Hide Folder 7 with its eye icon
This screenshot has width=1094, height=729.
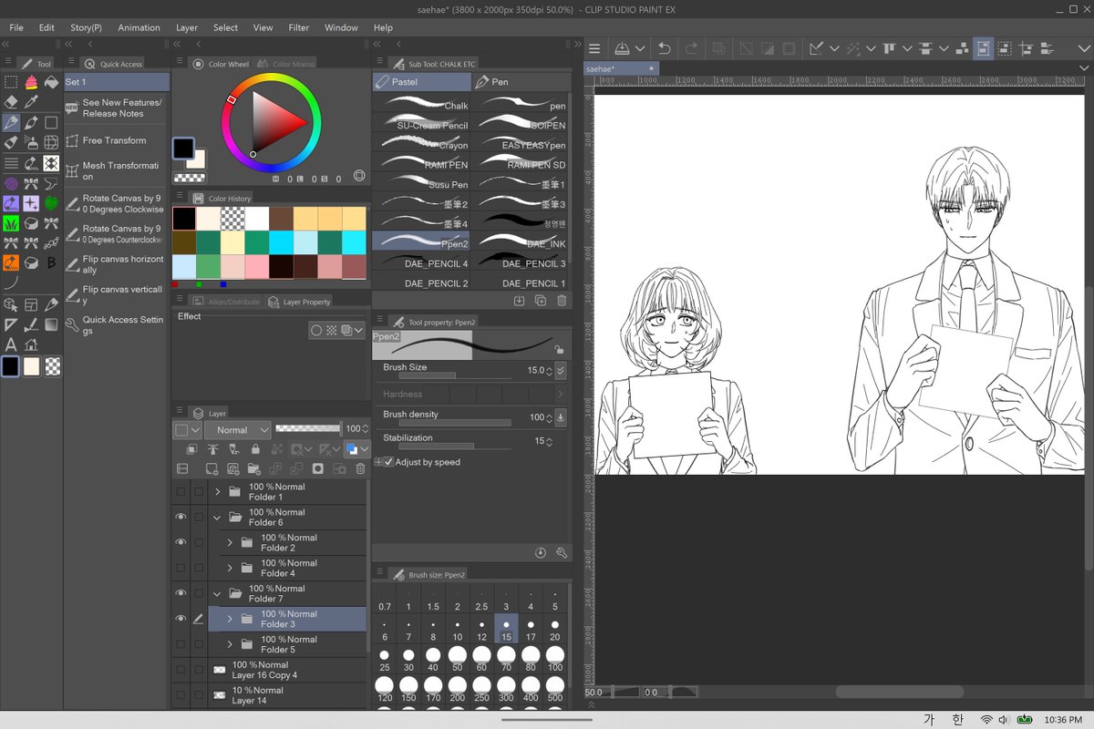point(181,593)
